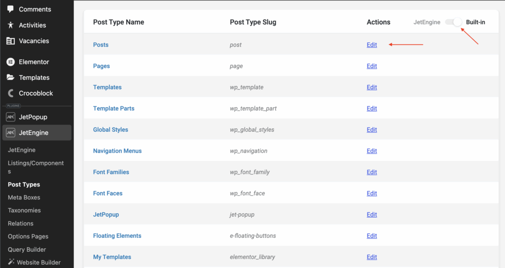Click Edit for the Posts row
This screenshot has width=505, height=268.
coord(372,45)
